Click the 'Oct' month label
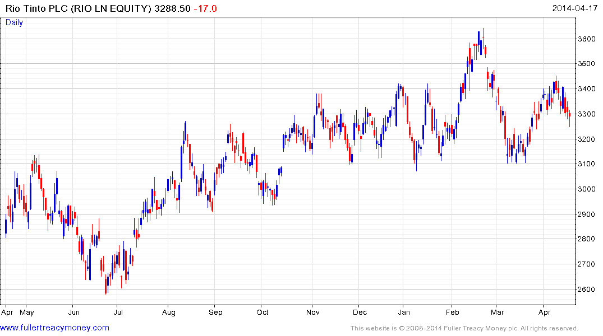Image resolution: width=603 pixels, height=336 pixels. (x=263, y=312)
